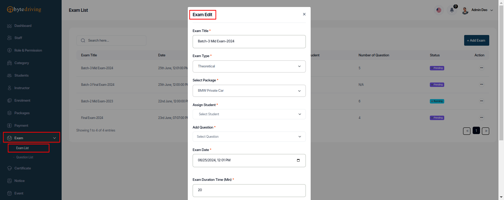The width and height of the screenshot is (504, 200).
Task: Click the Add Exam button
Action: [x=476, y=41]
